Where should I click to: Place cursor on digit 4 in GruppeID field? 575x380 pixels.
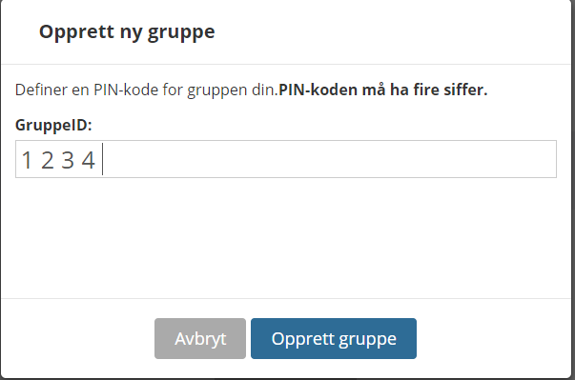[89, 160]
